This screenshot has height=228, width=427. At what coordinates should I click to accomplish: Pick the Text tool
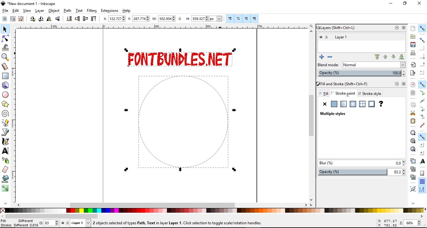[5, 151]
